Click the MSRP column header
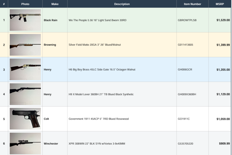 (x=220, y=4)
